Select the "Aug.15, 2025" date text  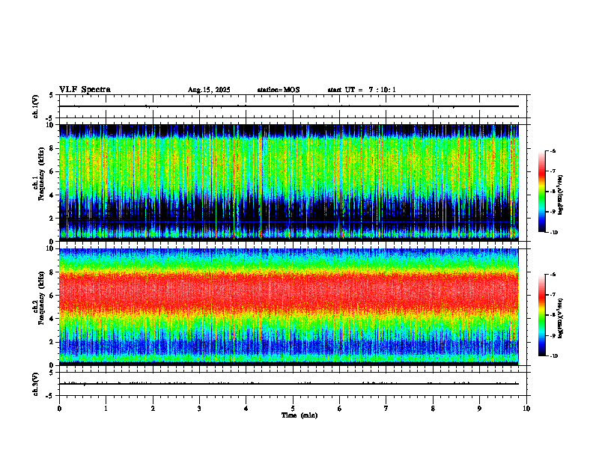[x=209, y=90]
